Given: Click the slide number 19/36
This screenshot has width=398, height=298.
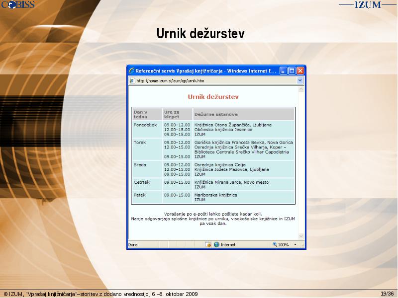Looking at the screenshot, I should click(x=387, y=294).
